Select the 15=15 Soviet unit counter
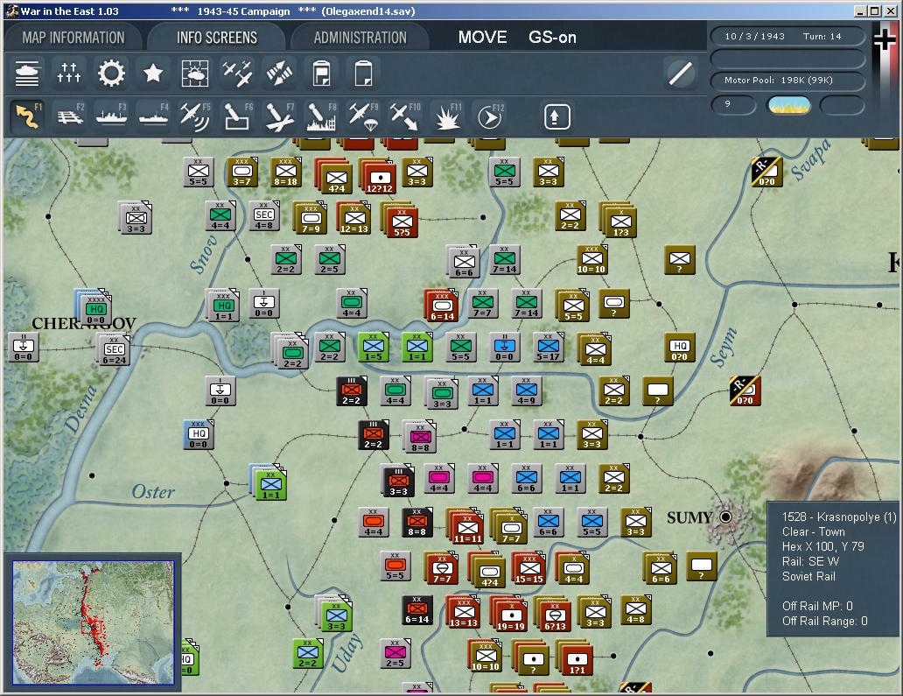The height and width of the screenshot is (696, 903). [529, 569]
